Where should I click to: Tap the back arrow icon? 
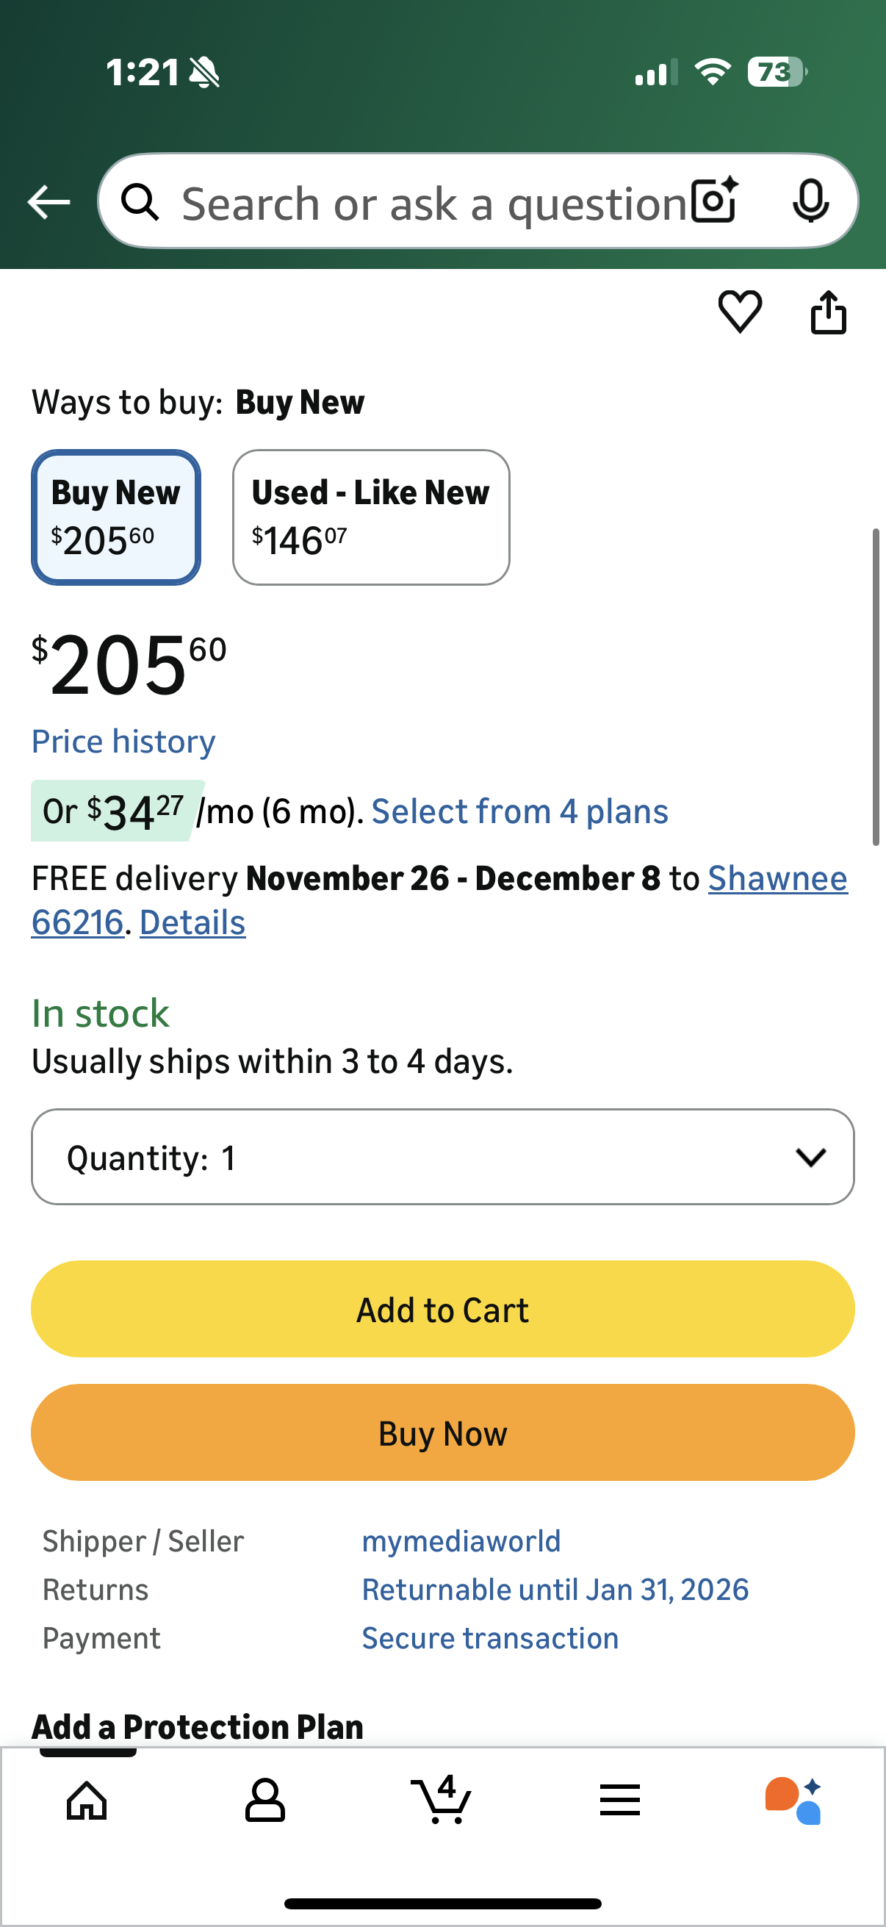pyautogui.click(x=48, y=202)
